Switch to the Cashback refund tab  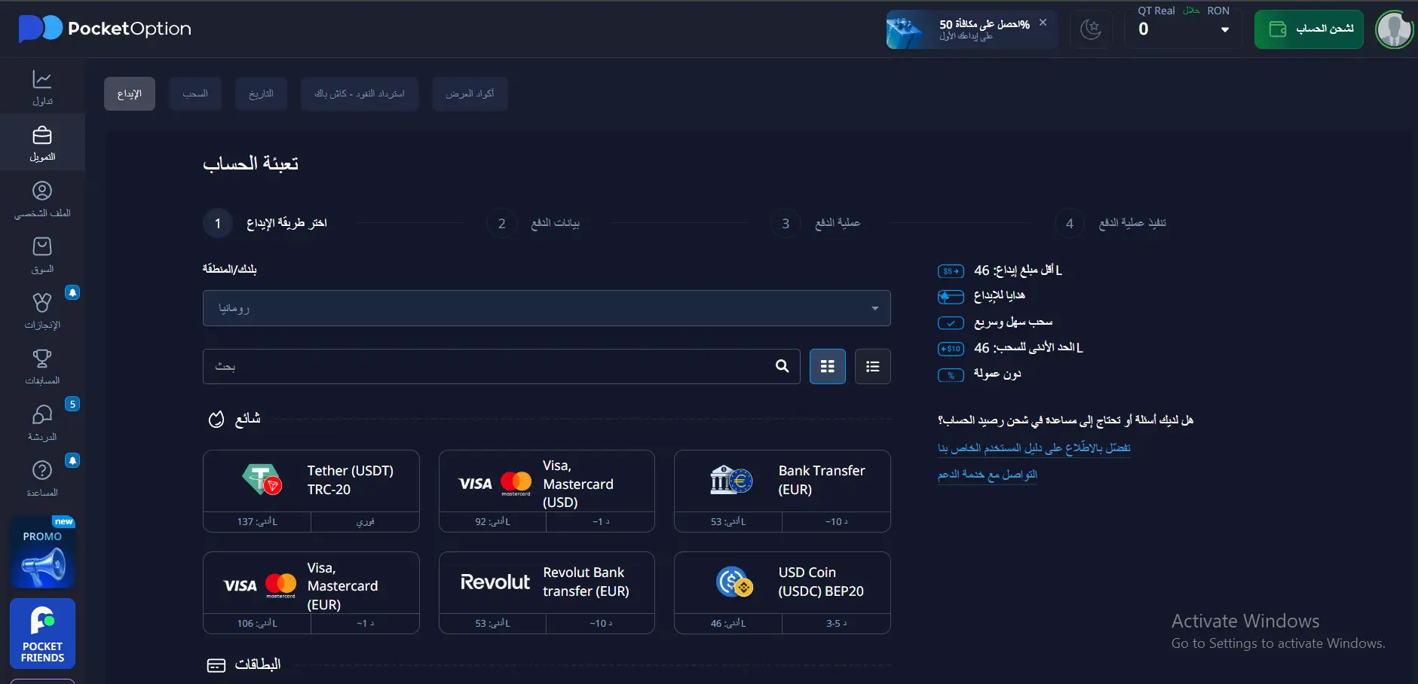tap(360, 94)
